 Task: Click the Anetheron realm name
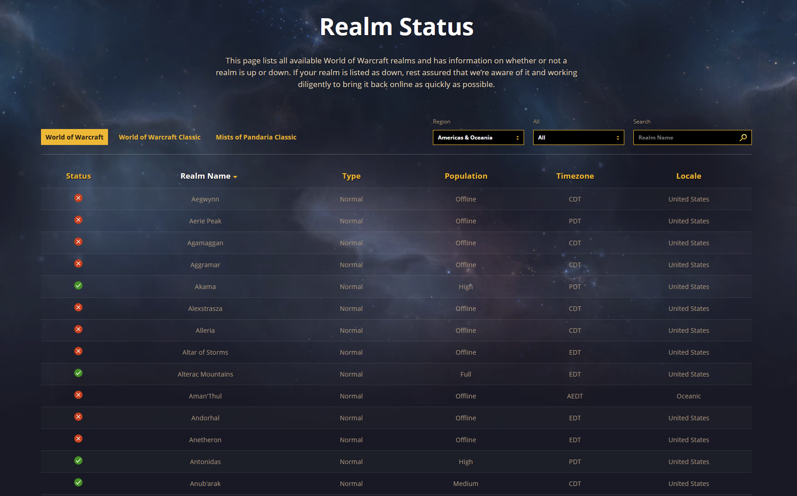[x=205, y=440]
